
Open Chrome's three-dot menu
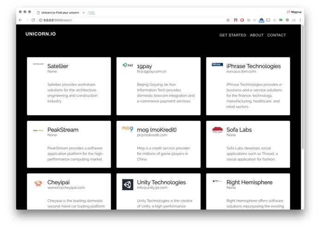point(300,20)
